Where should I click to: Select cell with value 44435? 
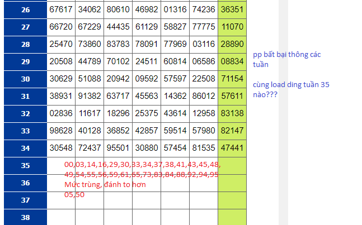point(117,27)
